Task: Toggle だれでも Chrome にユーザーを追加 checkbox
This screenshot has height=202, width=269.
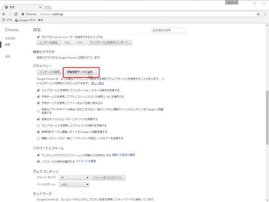Action: pos(38,37)
